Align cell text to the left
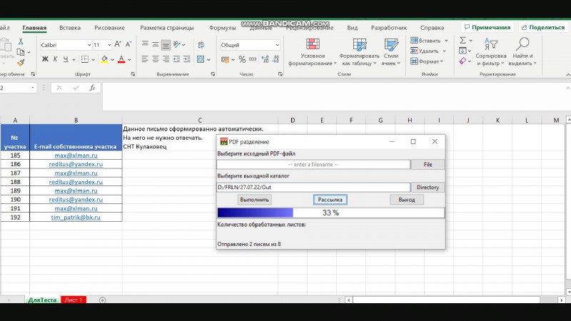 [145, 59]
